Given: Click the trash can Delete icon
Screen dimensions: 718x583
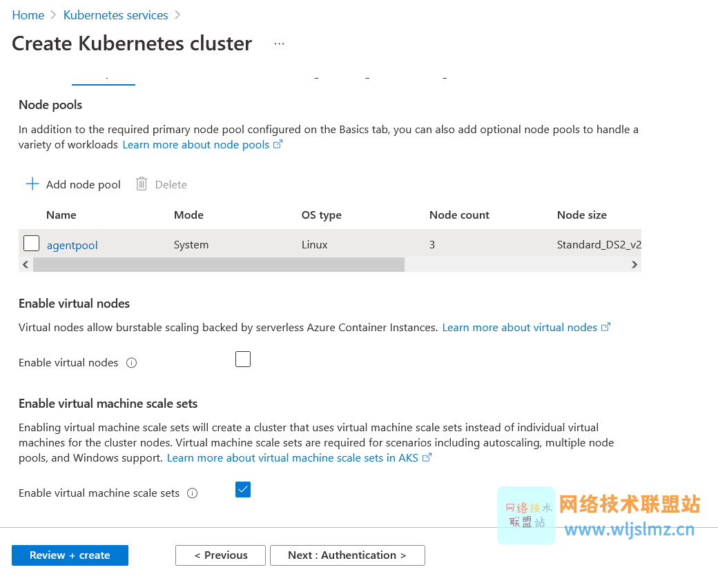Looking at the screenshot, I should click(x=142, y=184).
